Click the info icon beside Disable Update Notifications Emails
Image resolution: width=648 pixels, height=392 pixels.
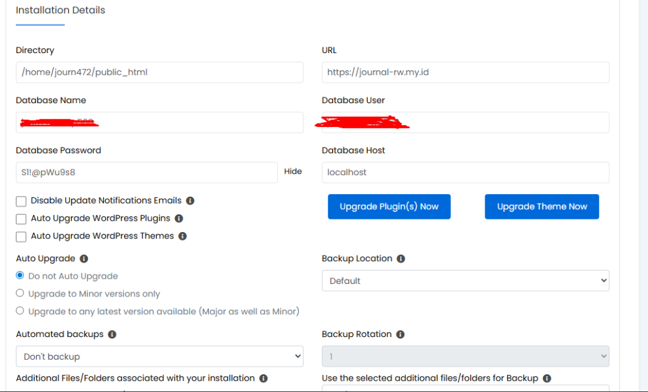click(189, 200)
